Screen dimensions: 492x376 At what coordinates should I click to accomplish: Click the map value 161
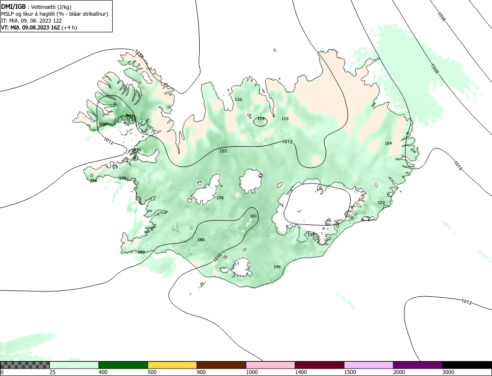click(x=253, y=216)
